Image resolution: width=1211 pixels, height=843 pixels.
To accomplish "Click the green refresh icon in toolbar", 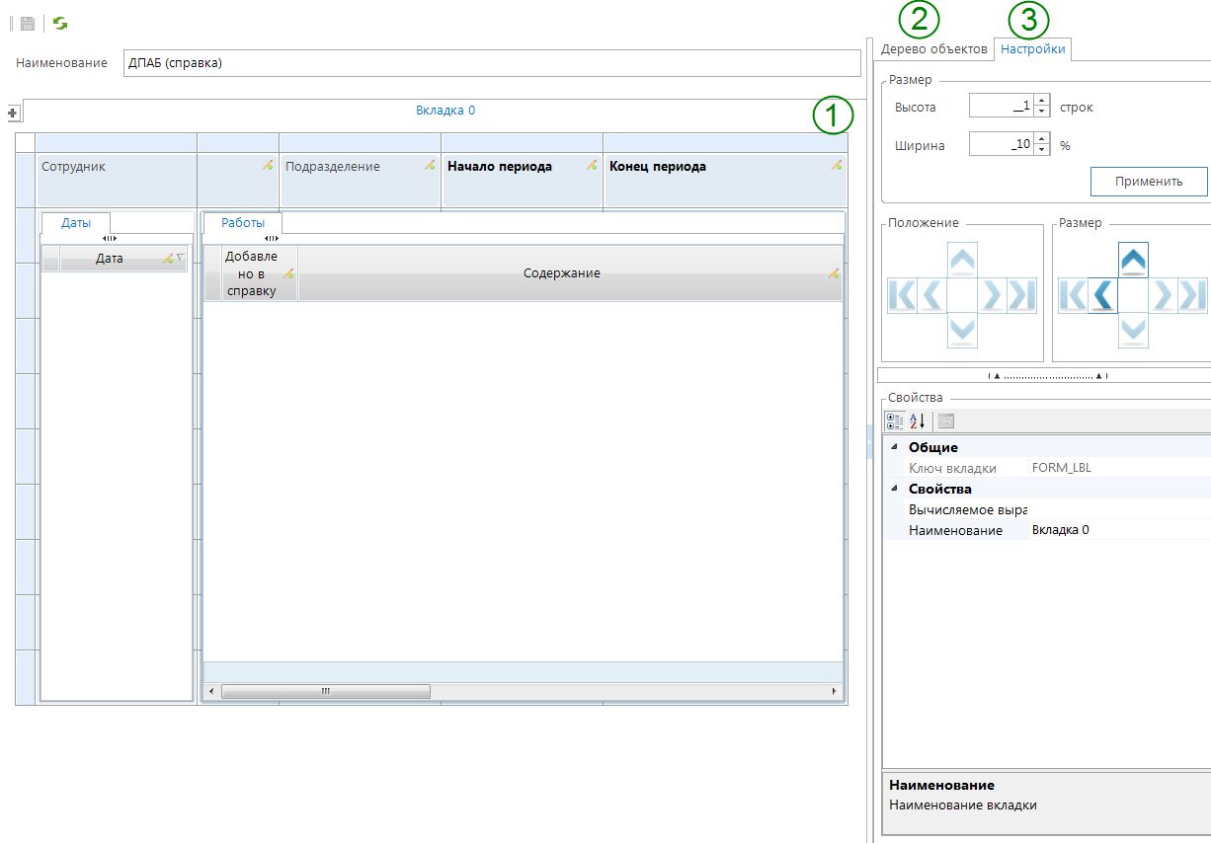I will tap(60, 23).
